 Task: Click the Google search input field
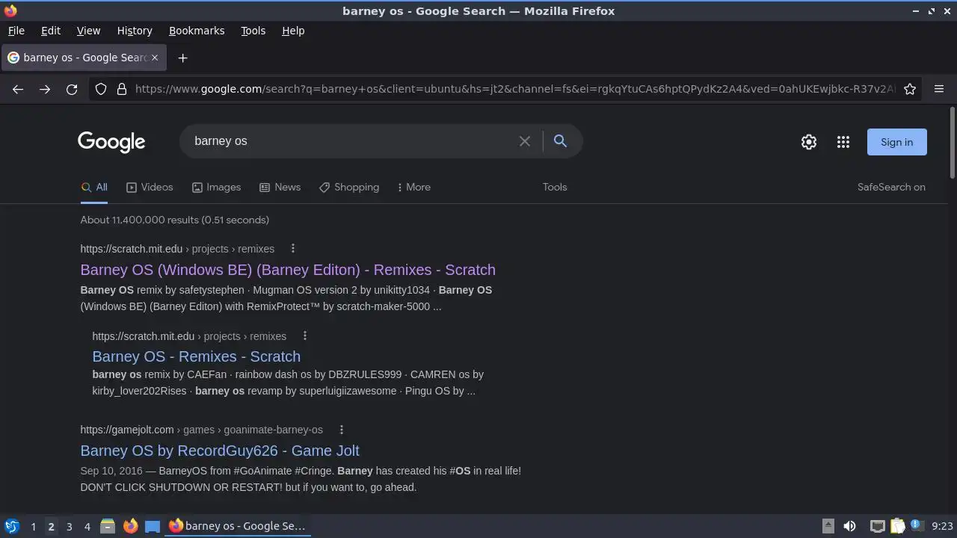351,141
